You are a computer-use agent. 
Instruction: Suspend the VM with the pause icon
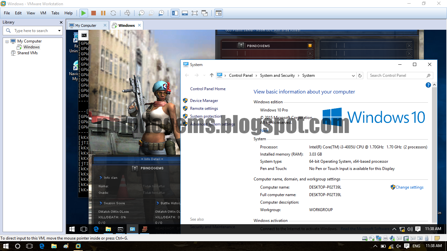(x=103, y=13)
